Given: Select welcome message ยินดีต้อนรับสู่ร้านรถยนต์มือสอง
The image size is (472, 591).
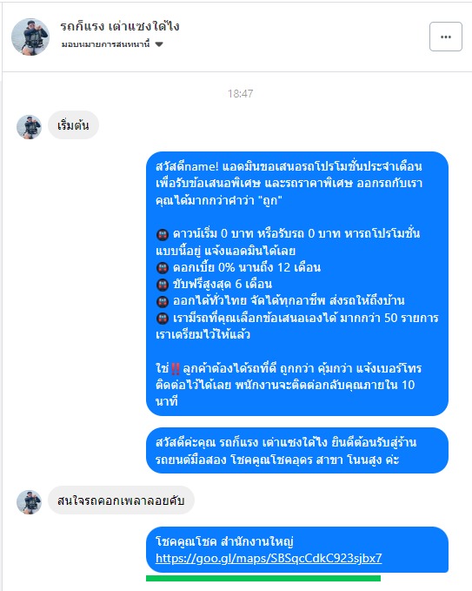Looking at the screenshot, I should point(297,450).
